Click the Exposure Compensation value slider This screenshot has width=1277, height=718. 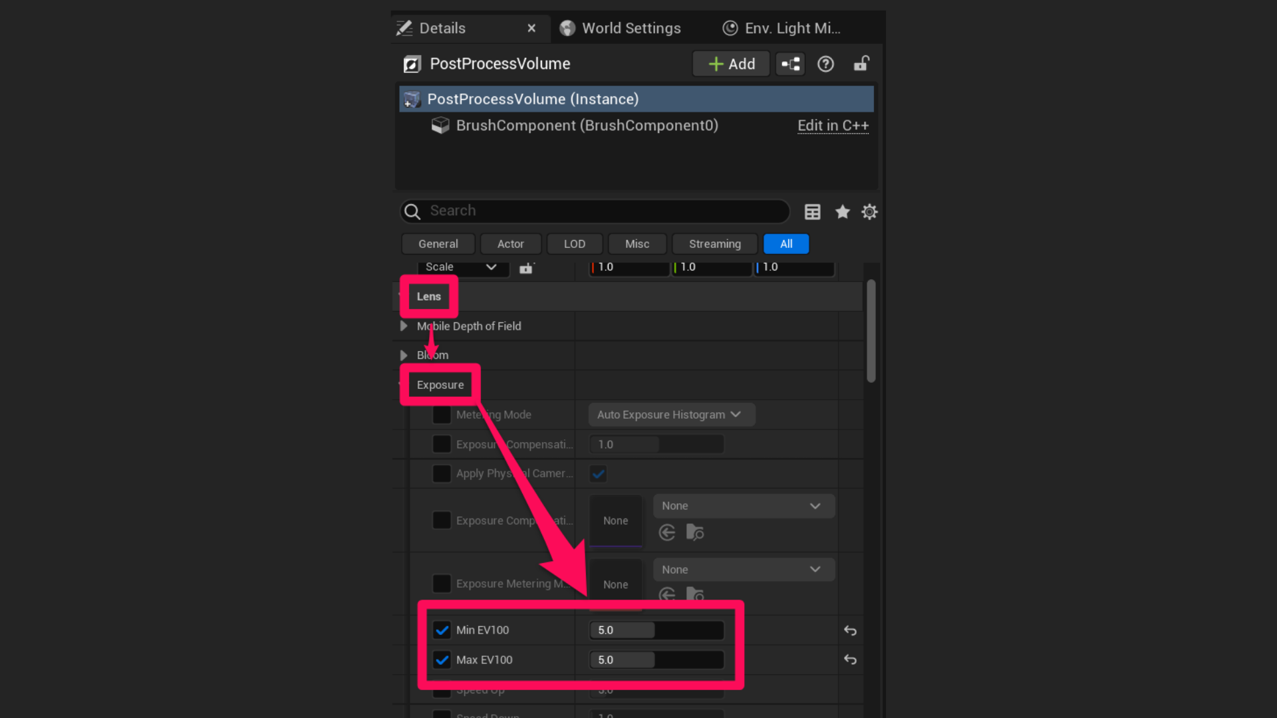pyautogui.click(x=656, y=444)
